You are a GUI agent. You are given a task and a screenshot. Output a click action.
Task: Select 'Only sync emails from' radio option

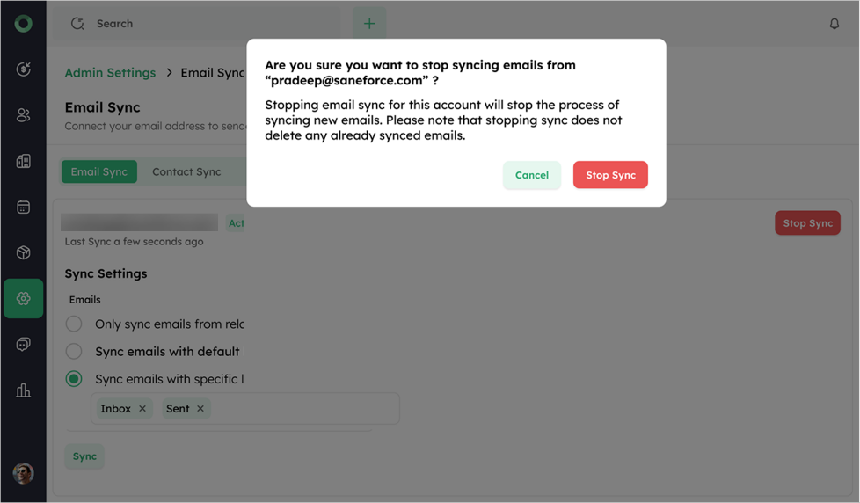coord(74,324)
